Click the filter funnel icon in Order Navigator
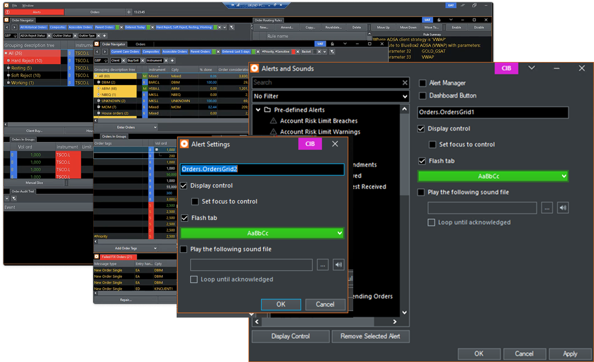This screenshot has width=594, height=362. click(230, 26)
